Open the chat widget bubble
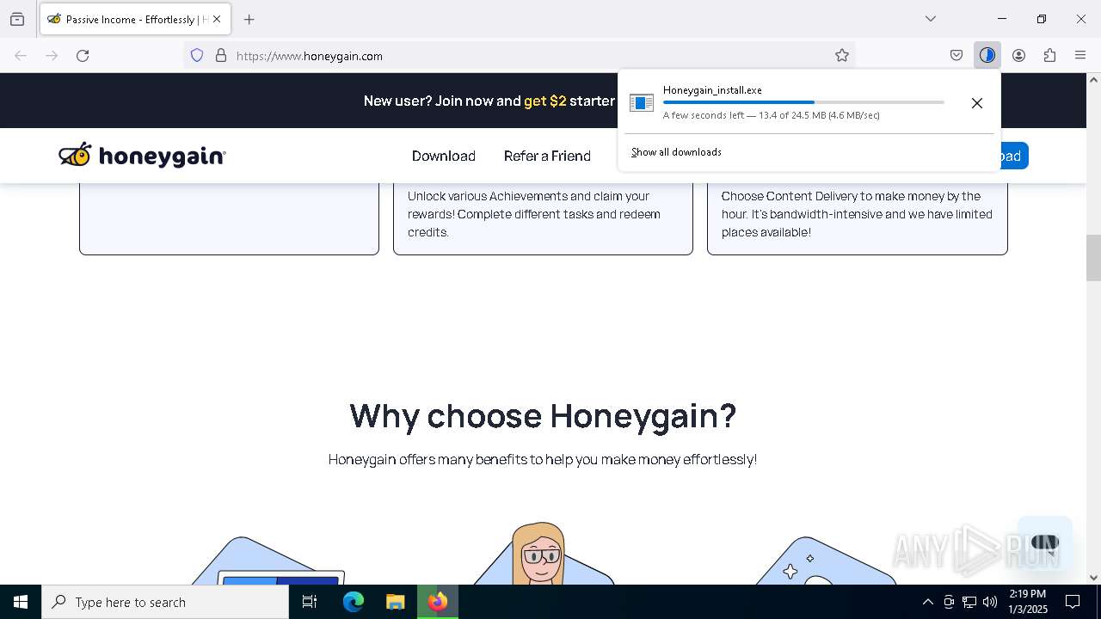This screenshot has width=1101, height=619. pyautogui.click(x=1044, y=543)
